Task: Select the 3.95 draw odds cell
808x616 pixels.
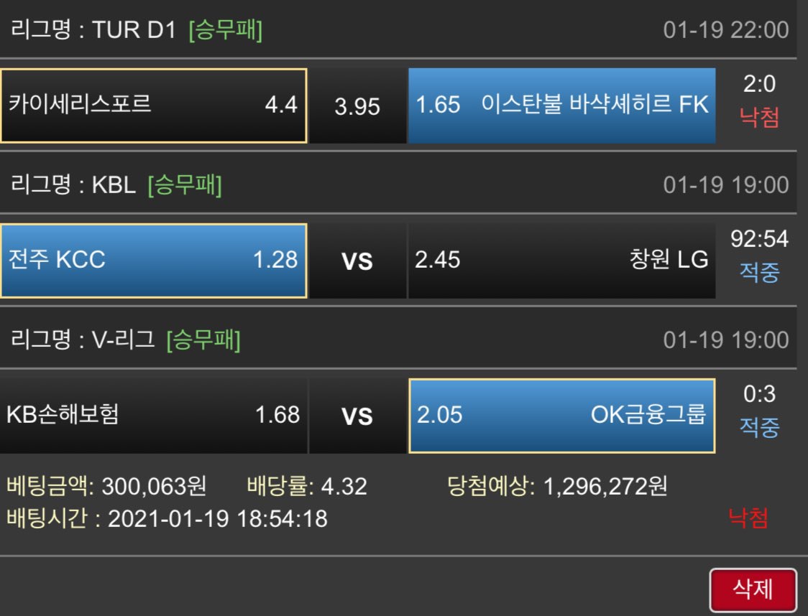Action: [357, 106]
